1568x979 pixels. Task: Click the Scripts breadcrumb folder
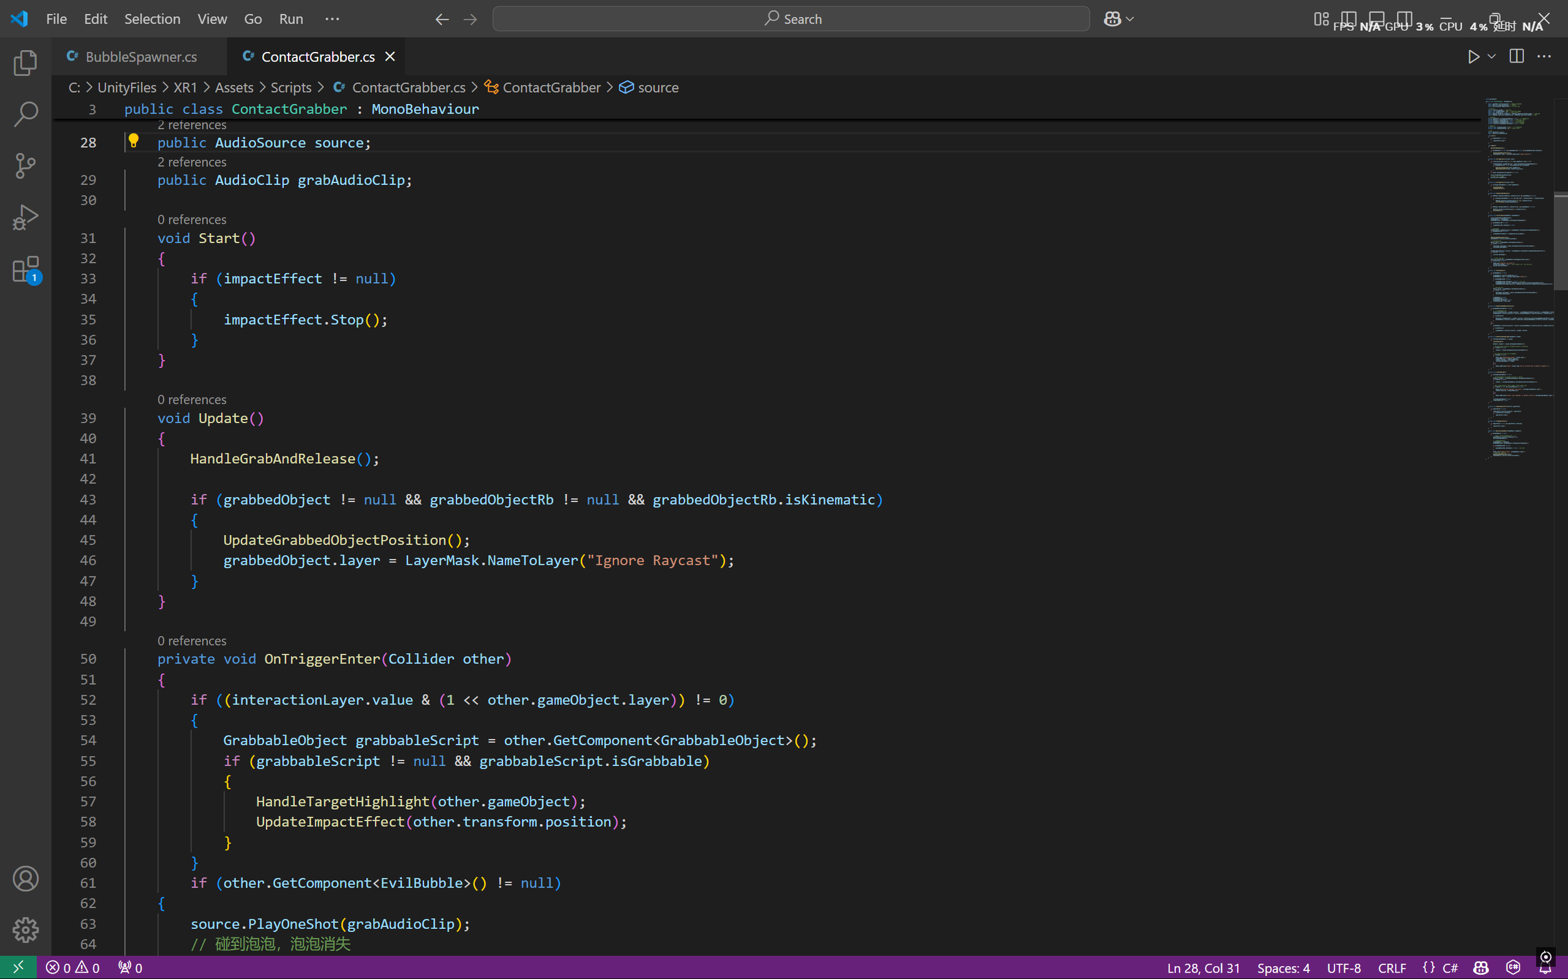(x=290, y=87)
